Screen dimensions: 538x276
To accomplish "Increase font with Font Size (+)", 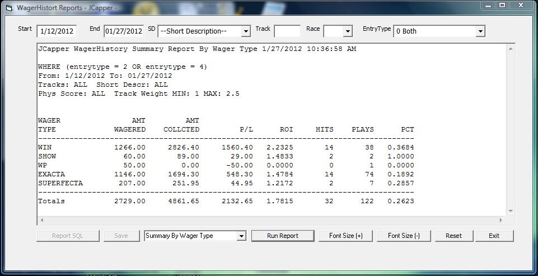I will pyautogui.click(x=345, y=236).
